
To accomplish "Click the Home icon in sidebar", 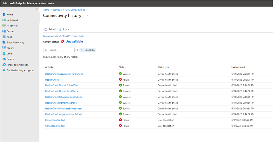I will (4, 14).
